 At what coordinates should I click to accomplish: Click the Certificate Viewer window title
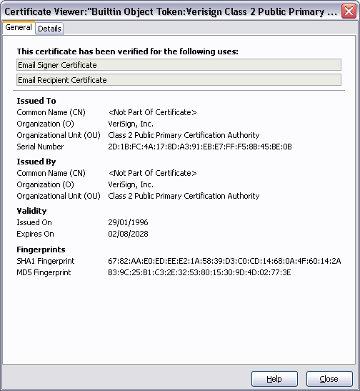click(x=171, y=11)
